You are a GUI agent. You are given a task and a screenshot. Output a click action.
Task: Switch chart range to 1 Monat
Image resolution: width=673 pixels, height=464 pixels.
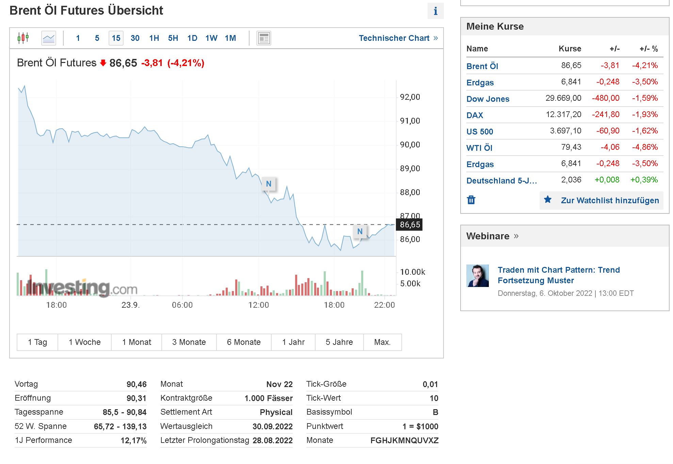click(x=137, y=342)
